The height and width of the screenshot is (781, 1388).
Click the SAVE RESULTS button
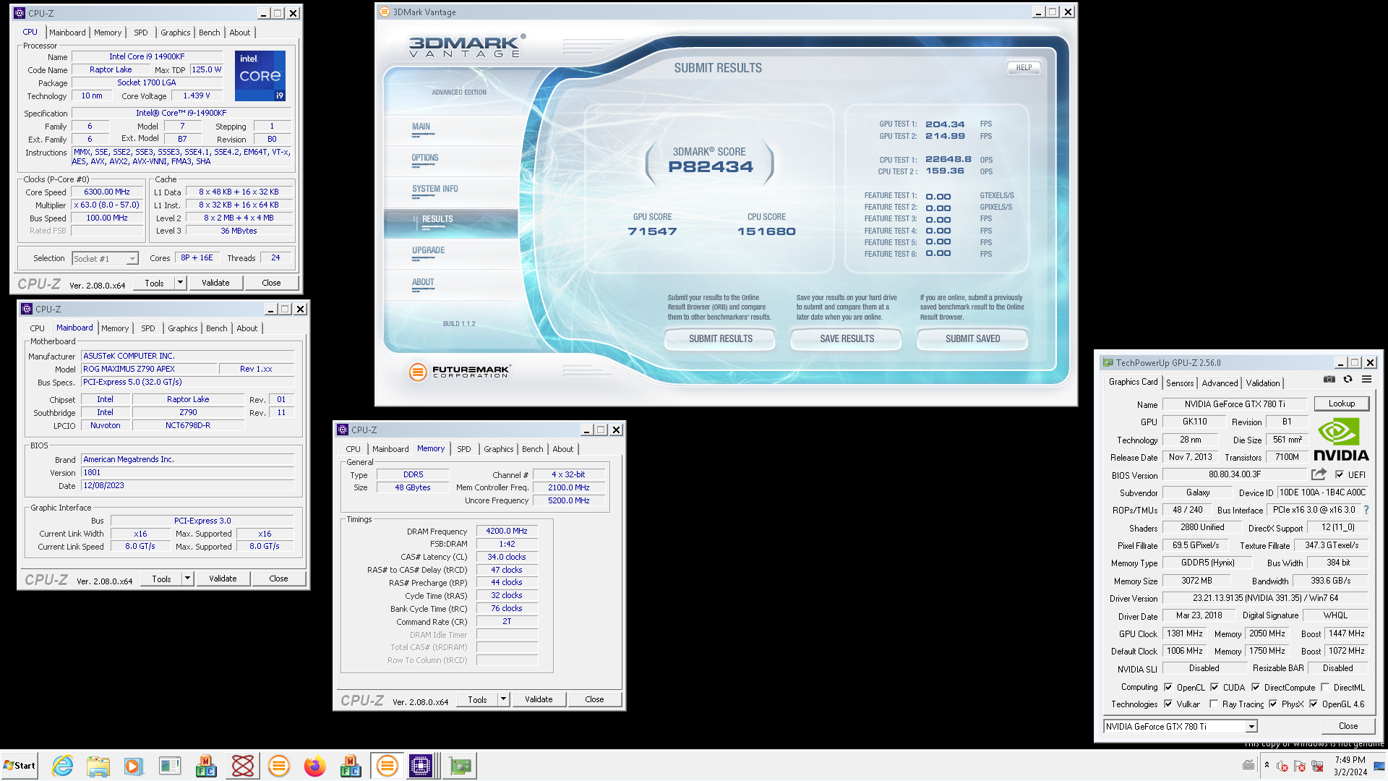847,338
